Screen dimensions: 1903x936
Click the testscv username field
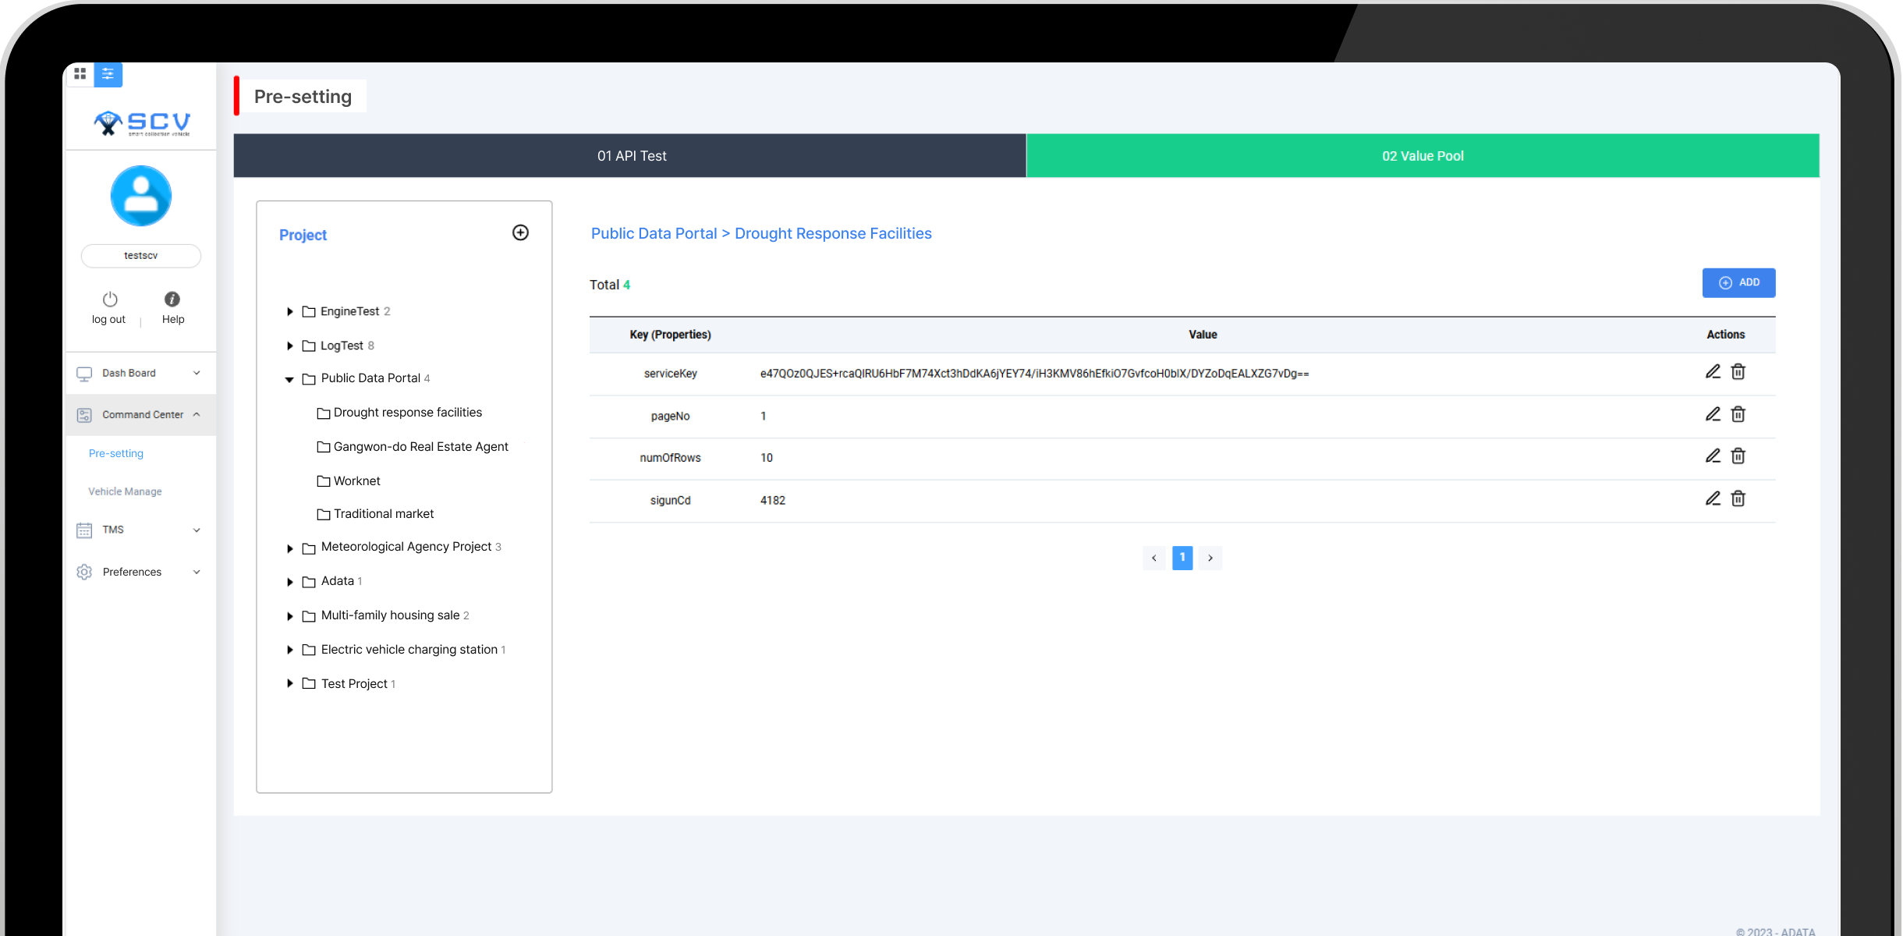coord(141,256)
